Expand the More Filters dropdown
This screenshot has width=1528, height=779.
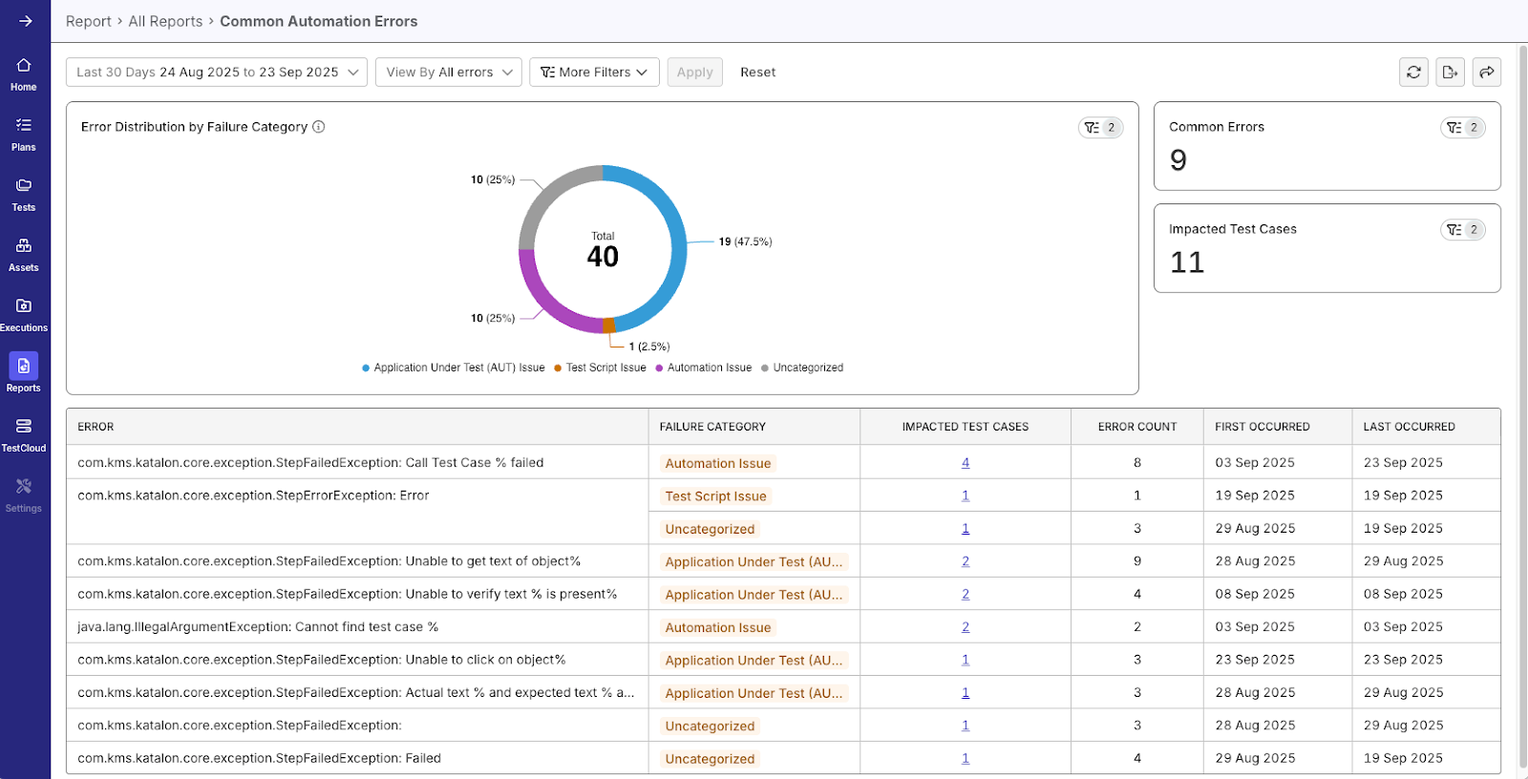tap(594, 73)
